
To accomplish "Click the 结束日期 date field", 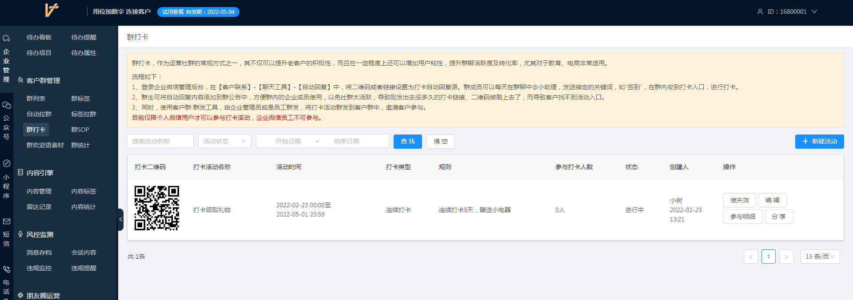I will (x=347, y=141).
